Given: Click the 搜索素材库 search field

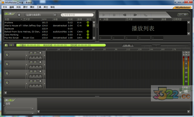Looking at the screenshot, I should click(x=77, y=15).
